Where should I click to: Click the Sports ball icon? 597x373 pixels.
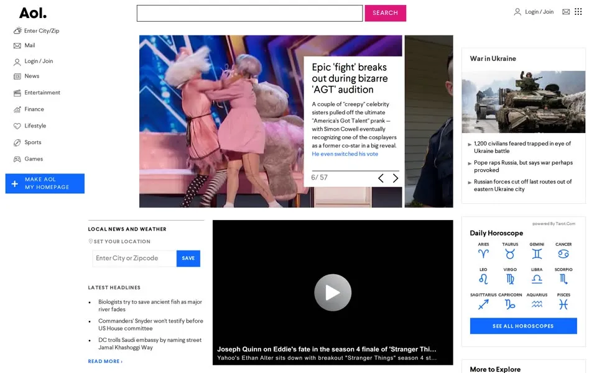(x=17, y=143)
